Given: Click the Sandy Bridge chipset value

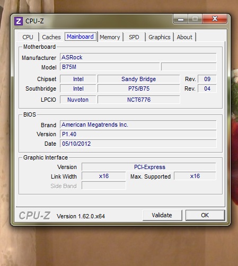Looking at the screenshot, I should click(139, 79).
